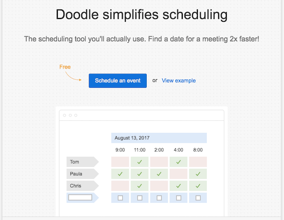
Task: Click Tom's checkmark under 4:00
Action: 178,162
